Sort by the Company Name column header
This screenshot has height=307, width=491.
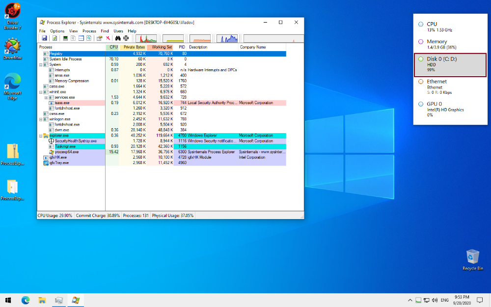point(262,47)
